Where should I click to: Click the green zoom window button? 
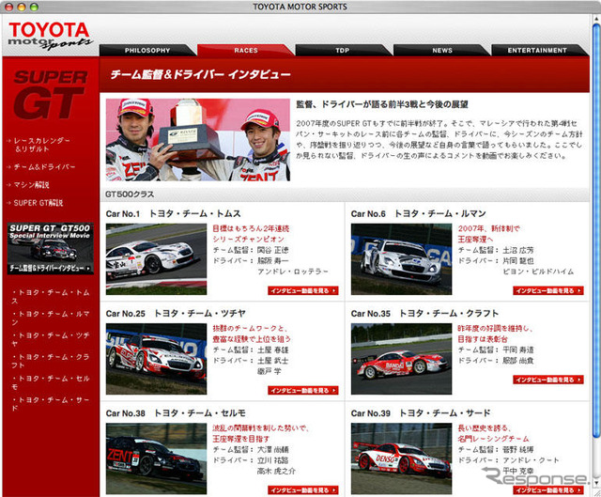click(34, 7)
